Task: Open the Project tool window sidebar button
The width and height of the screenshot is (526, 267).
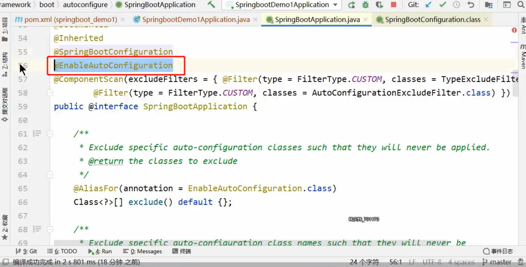Action: (x=5, y=30)
